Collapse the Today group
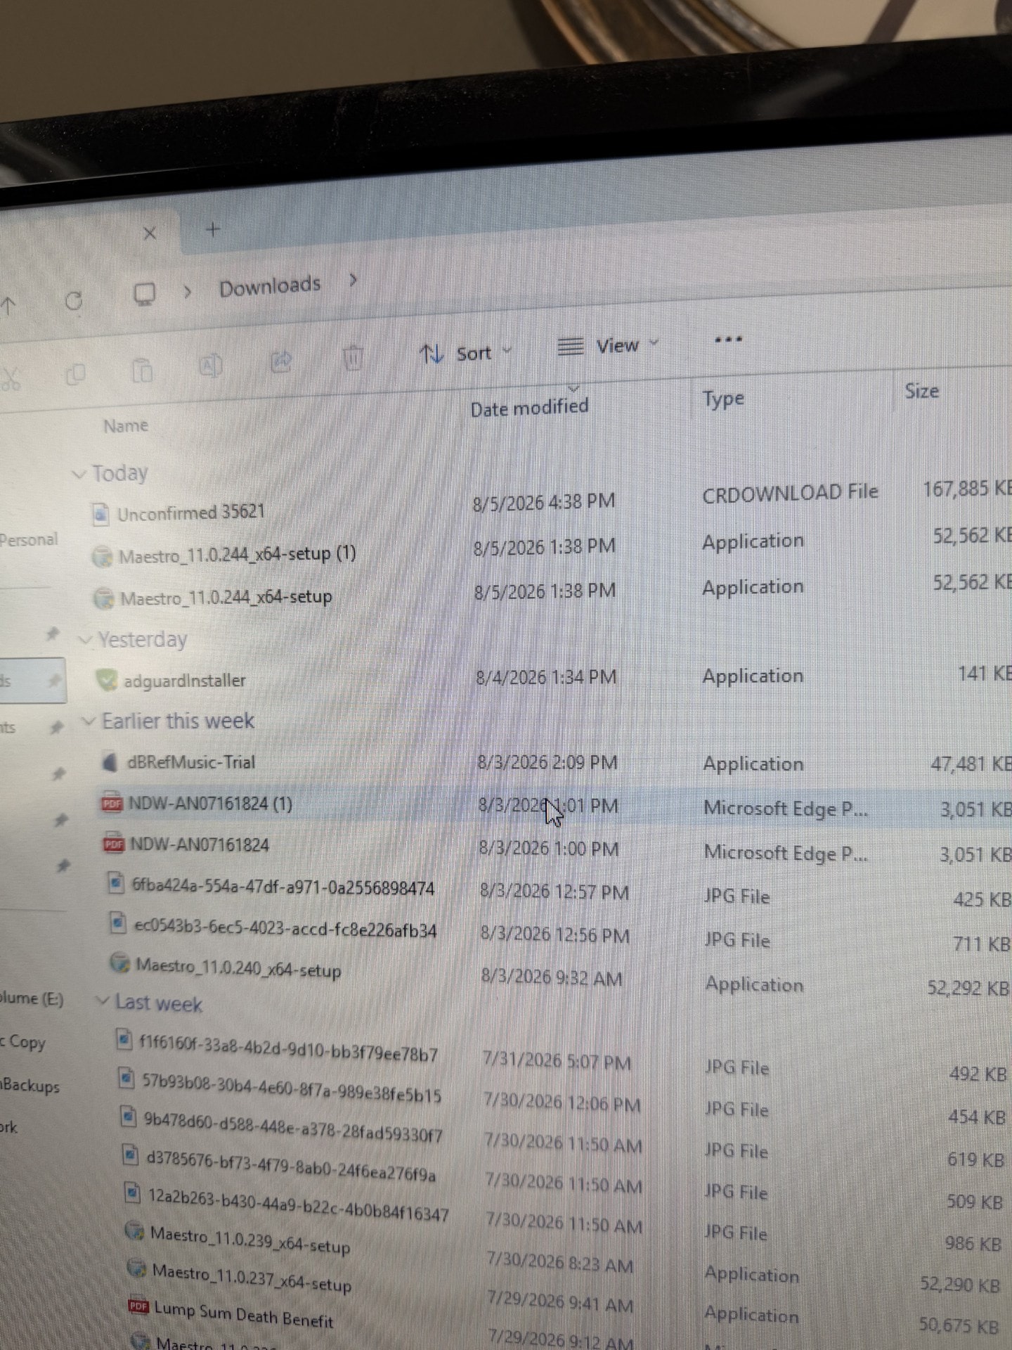Image resolution: width=1012 pixels, height=1350 pixels. click(79, 475)
